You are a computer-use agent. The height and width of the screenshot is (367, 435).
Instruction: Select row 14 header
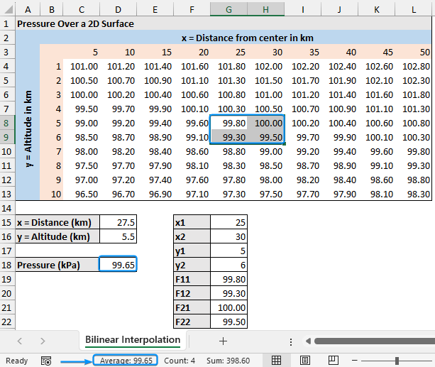coord(6,208)
